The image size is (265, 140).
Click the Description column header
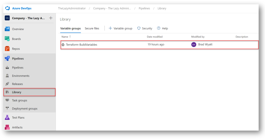pos(242,37)
